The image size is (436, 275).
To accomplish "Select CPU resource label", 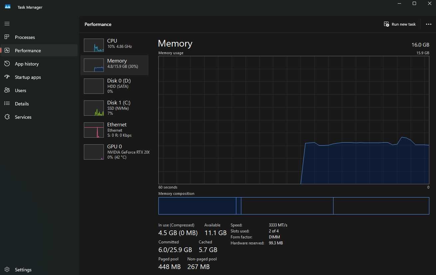I will click(x=112, y=41).
